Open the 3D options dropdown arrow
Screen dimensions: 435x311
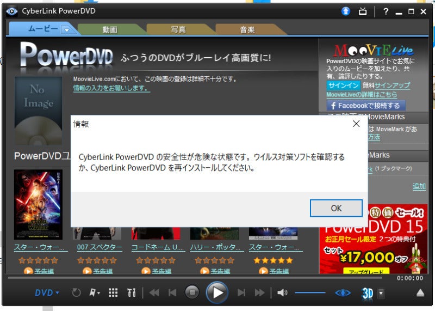(381, 293)
